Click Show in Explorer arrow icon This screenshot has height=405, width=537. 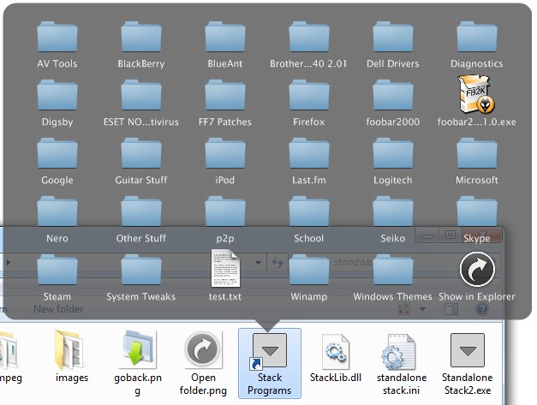[x=477, y=269]
